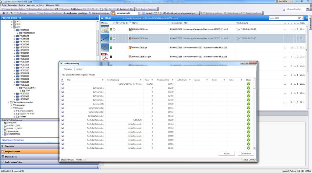Click the PDF icon for RU-000027818.idw.pdf

point(130,57)
